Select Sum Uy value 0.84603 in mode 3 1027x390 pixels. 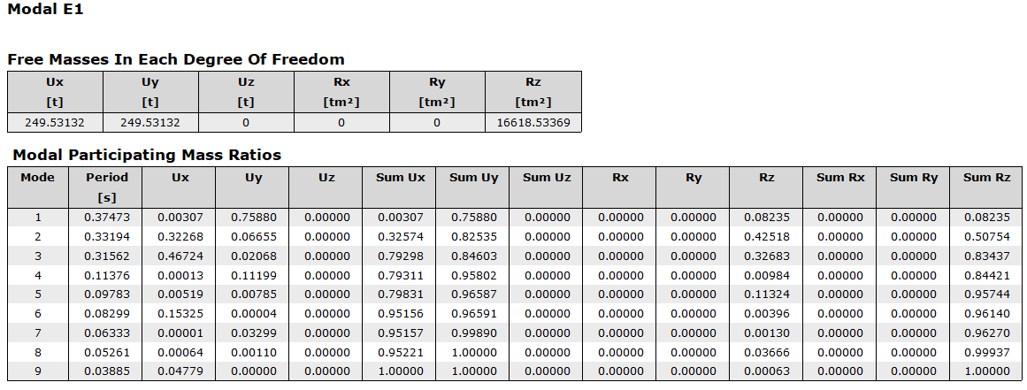[x=473, y=256]
